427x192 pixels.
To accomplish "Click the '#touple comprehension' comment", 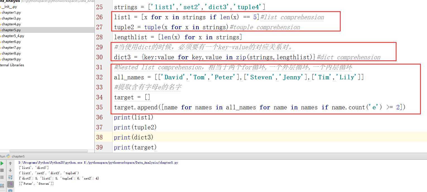I will 265,27.
